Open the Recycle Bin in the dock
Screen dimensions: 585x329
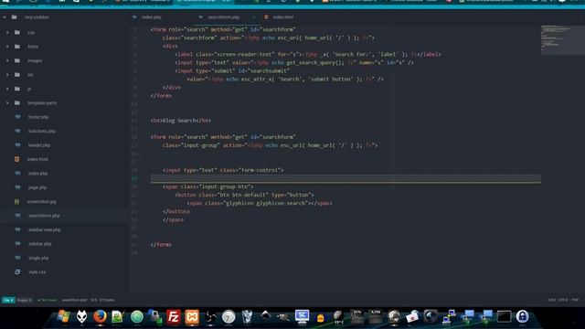click(247, 317)
